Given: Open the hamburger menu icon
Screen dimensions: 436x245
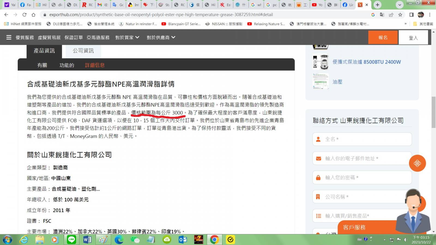Looking at the screenshot, I should pyautogui.click(x=9, y=37).
